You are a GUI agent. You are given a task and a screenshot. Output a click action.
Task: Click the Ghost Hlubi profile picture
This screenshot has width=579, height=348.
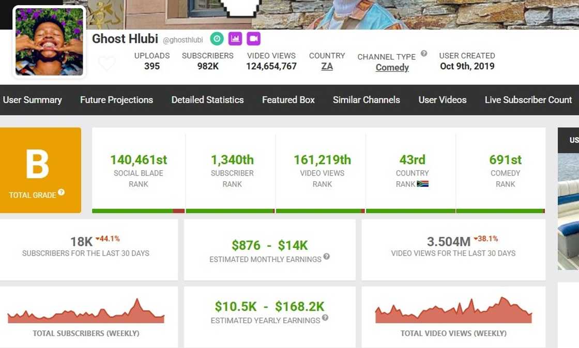pyautogui.click(x=49, y=42)
